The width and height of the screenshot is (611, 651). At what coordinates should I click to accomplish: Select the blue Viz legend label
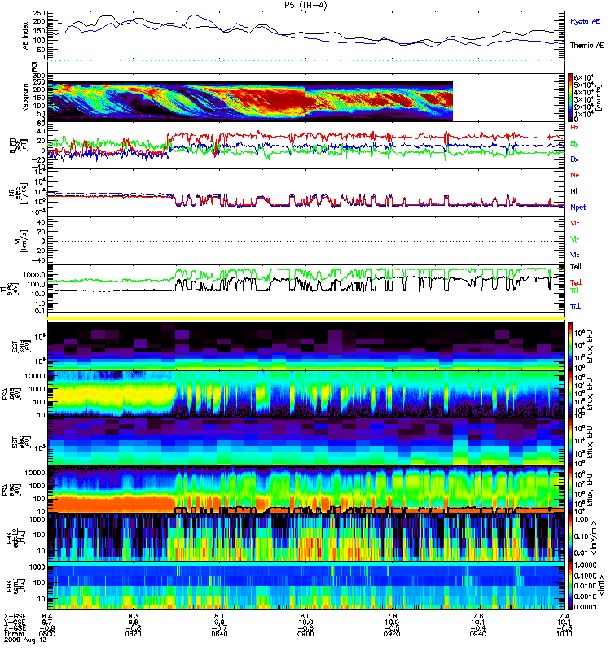(x=575, y=255)
